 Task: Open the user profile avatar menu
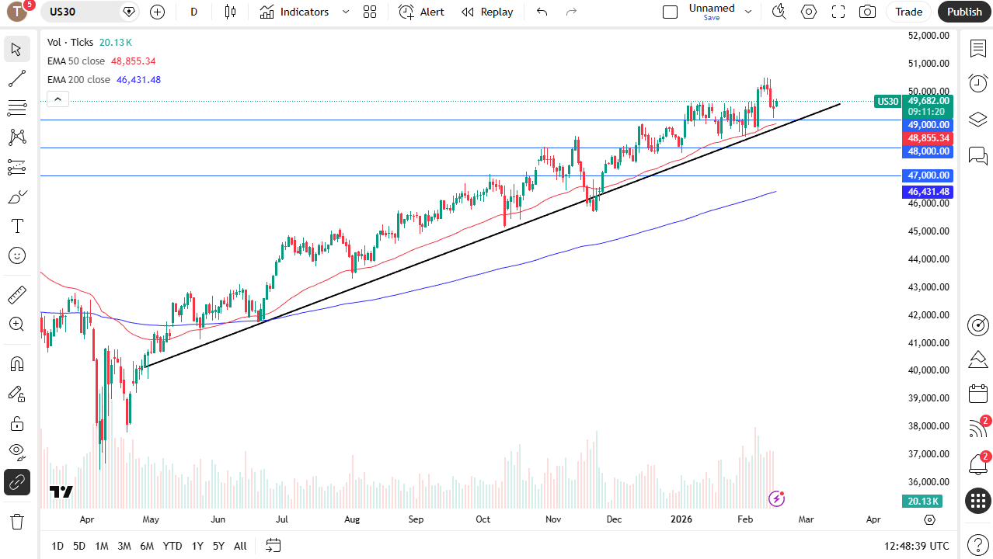tap(17, 12)
